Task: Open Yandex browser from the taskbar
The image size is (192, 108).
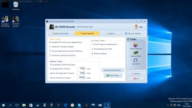Action: pyautogui.click(x=72, y=105)
